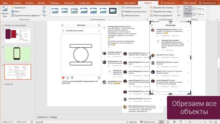The width and height of the screenshot is (220, 124).
Task: Switch to the Слайд-шоу tab
Action: [x=84, y=3]
